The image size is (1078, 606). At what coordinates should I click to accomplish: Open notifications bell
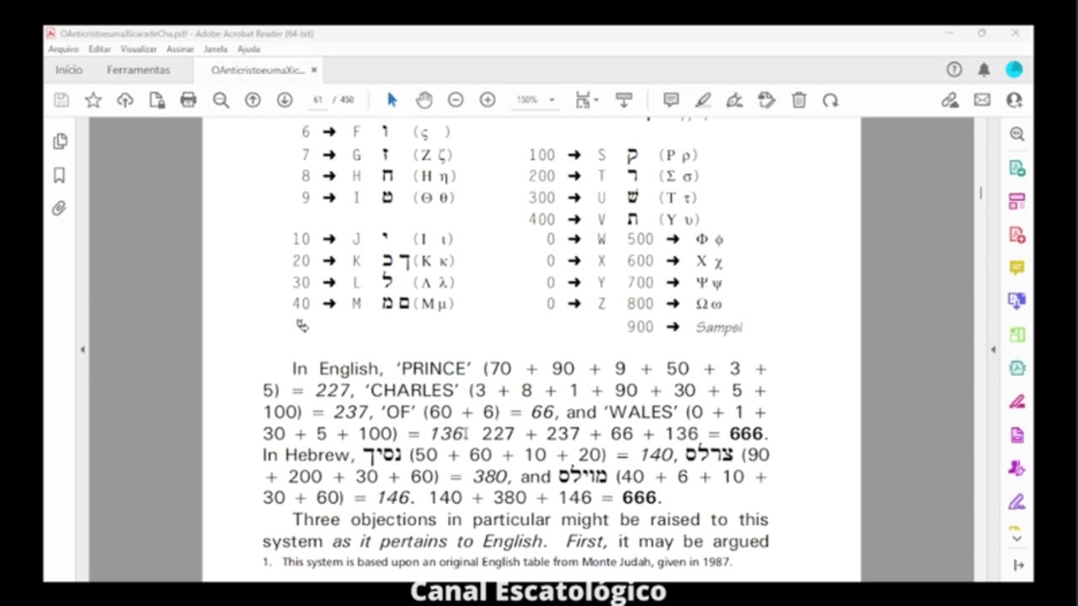point(984,70)
